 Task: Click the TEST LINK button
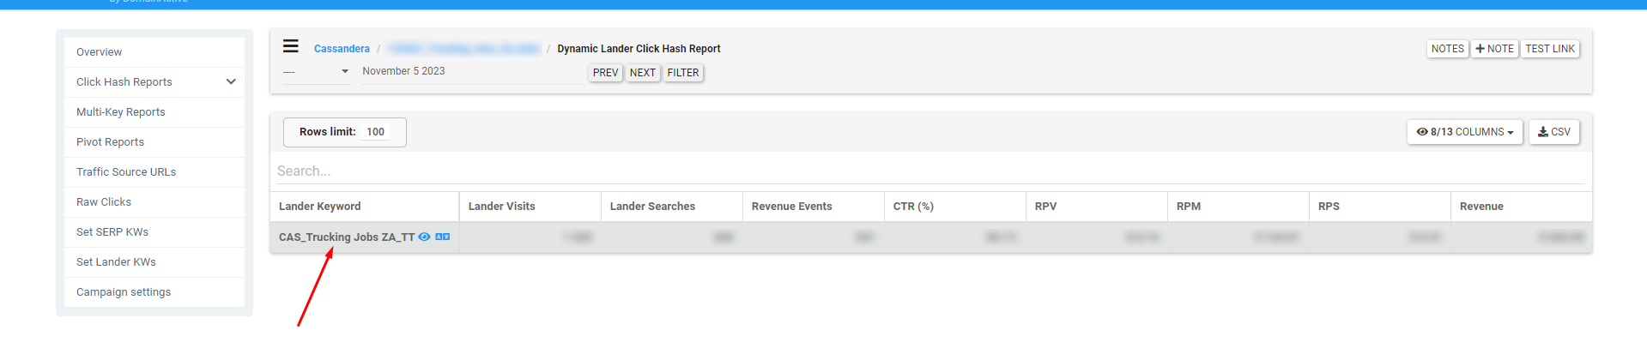tap(1550, 49)
